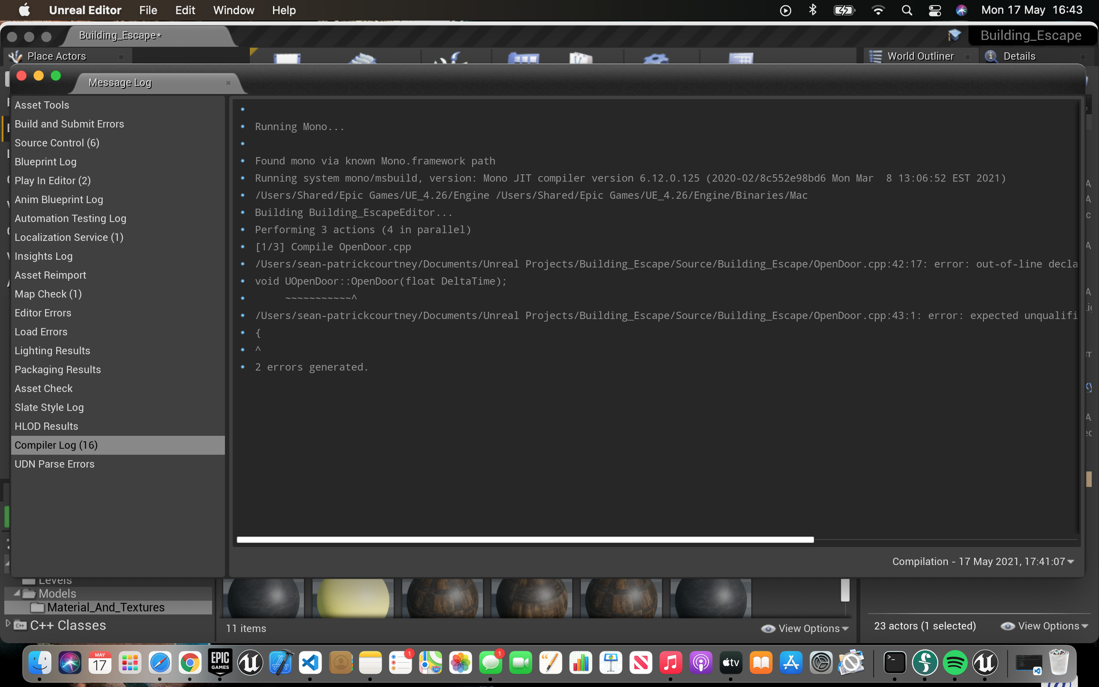Open Content Browser View Options
Screen dimensions: 1099x687
pos(805,628)
